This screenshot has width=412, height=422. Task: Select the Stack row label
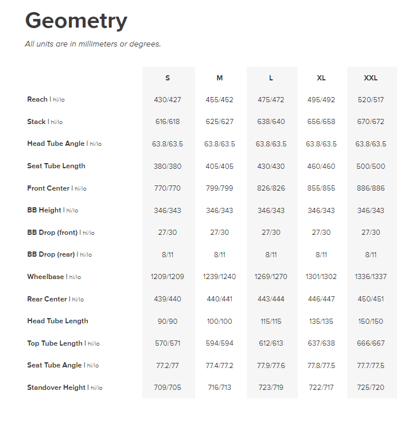(36, 122)
